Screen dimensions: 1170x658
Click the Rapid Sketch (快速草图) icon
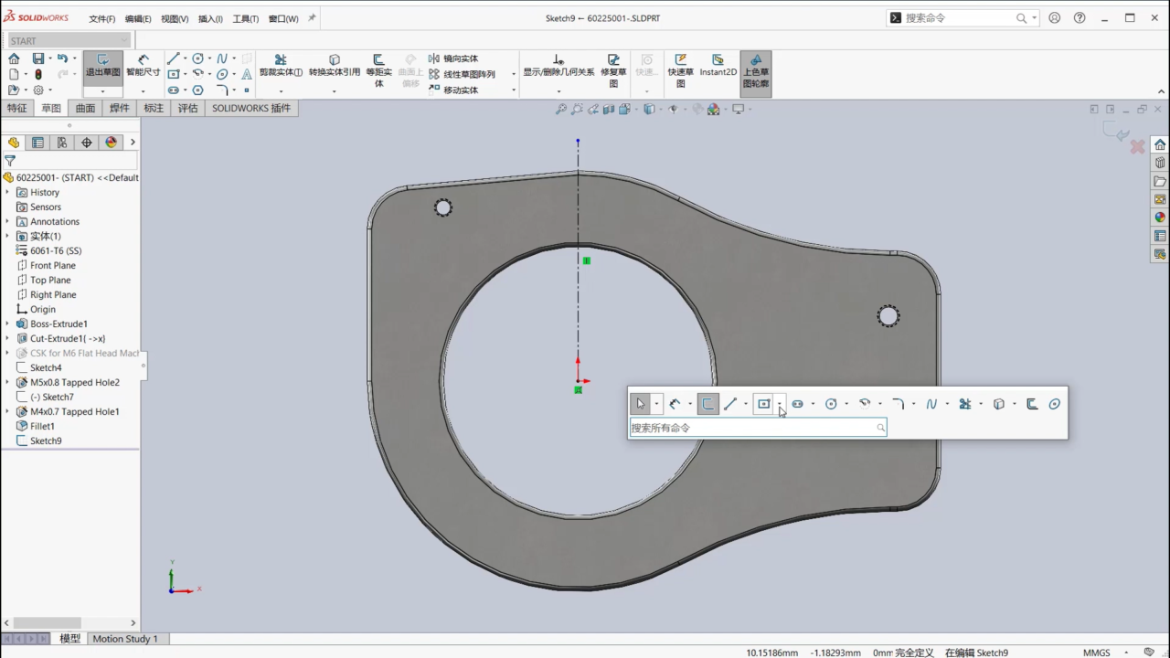click(681, 71)
